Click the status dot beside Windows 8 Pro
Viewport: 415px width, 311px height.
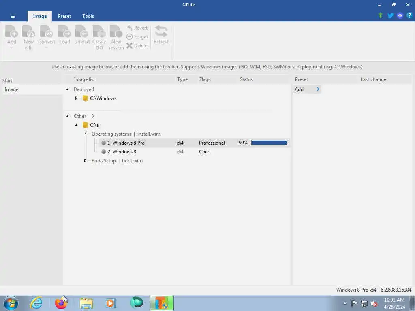click(103, 143)
